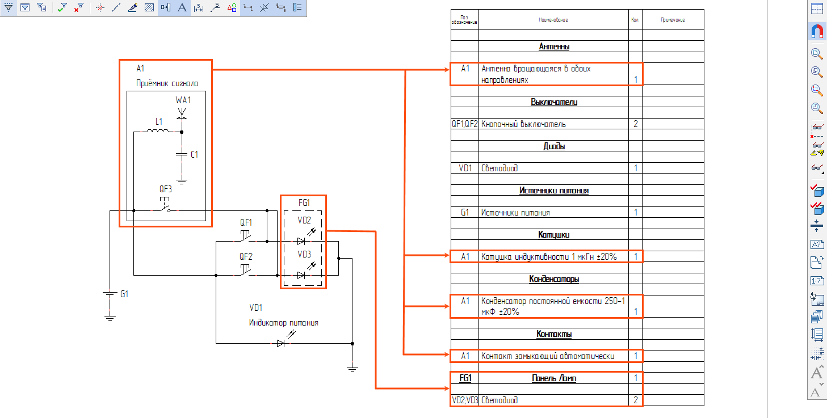Click the 'Выключатели' section heading

click(x=554, y=102)
